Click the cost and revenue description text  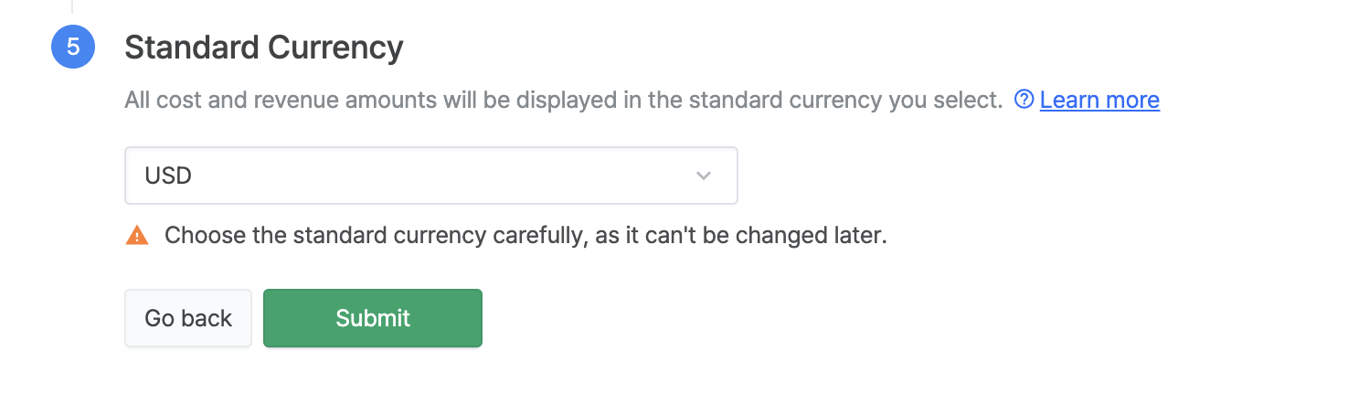click(564, 100)
